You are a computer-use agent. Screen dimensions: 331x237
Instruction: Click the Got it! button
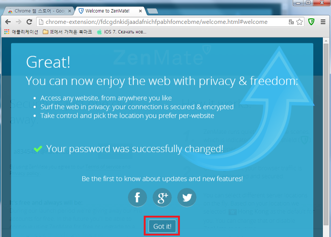coord(162,226)
